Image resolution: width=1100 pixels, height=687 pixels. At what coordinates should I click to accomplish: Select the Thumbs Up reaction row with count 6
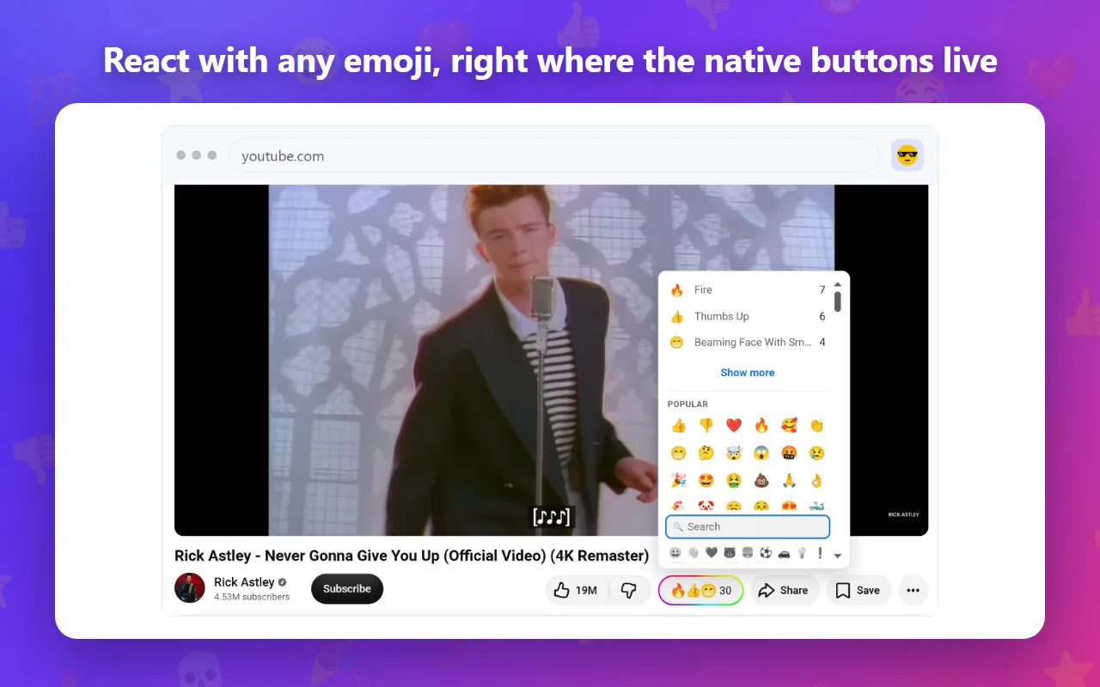click(747, 316)
